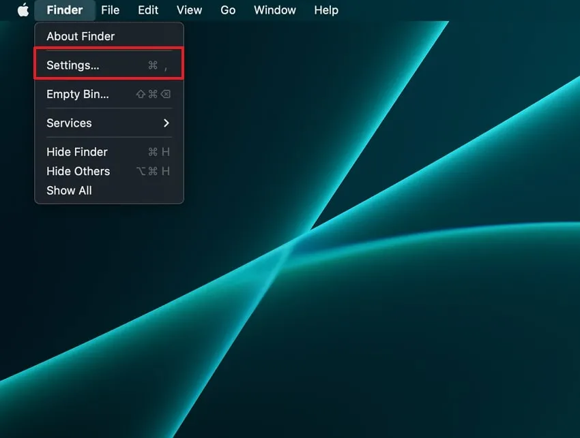The image size is (580, 438).
Task: Choose Settings… from the Finder menu
Action: [109, 65]
